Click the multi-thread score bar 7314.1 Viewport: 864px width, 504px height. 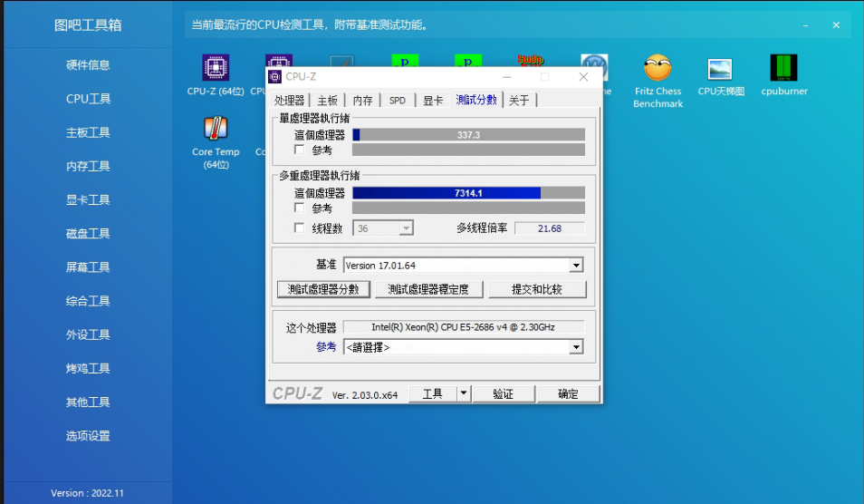(x=468, y=193)
